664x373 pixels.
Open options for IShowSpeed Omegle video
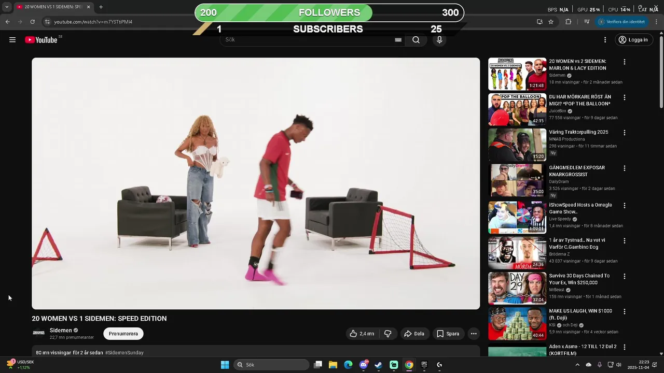click(x=625, y=206)
